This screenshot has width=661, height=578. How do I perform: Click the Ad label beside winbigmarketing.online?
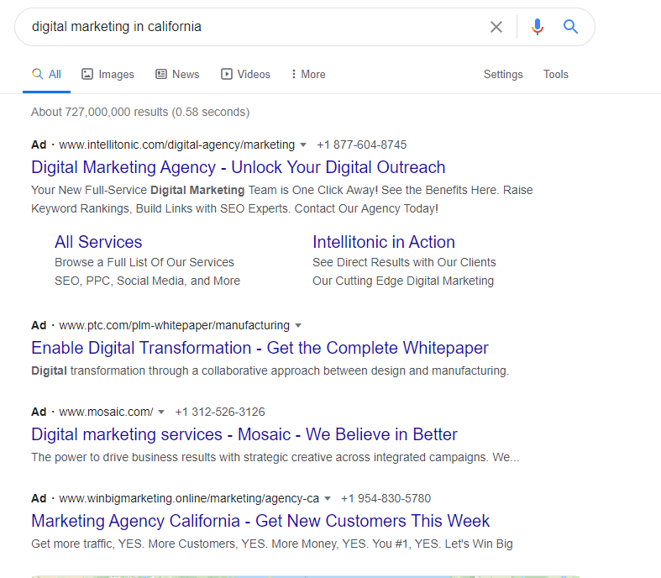(x=39, y=498)
